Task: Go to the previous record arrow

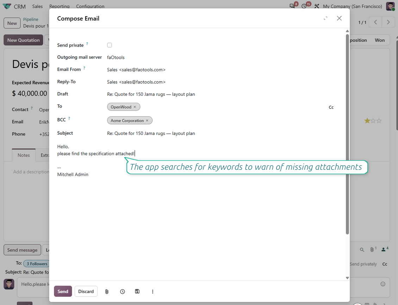Action: (x=375, y=22)
